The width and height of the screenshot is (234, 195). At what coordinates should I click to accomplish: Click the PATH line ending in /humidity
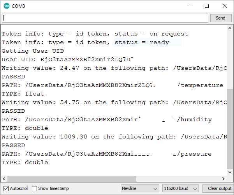click(x=107, y=120)
